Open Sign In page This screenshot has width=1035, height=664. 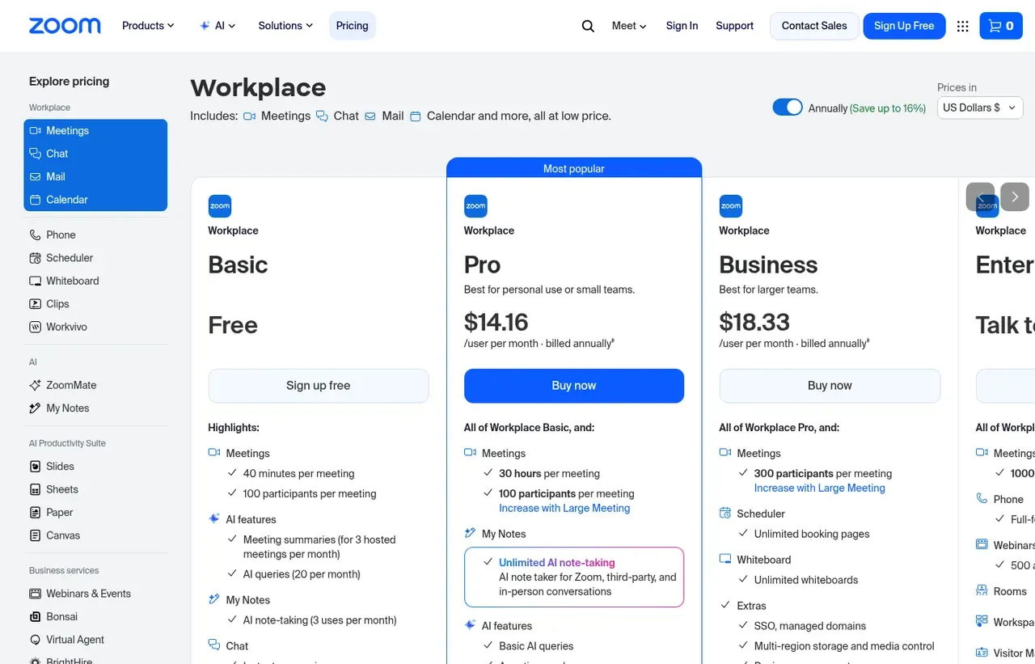pyautogui.click(x=682, y=26)
